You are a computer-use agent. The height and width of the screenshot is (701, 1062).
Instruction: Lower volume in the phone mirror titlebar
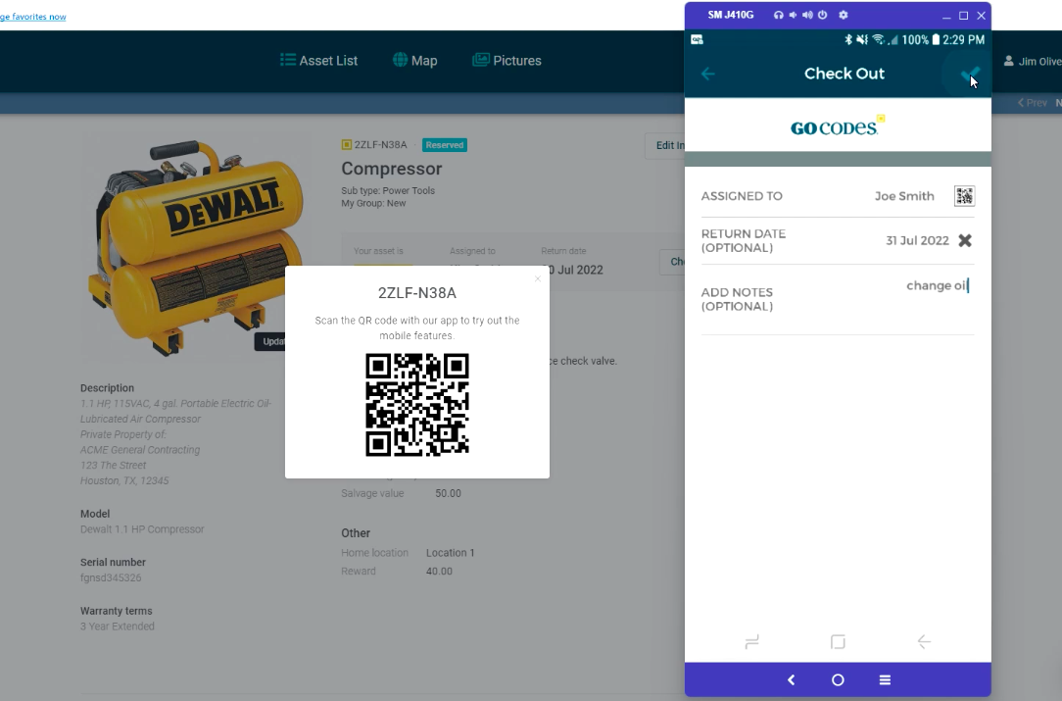tap(793, 15)
